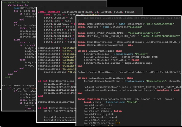
Task: Click the CreateNewSound("FreeFall" line
Action: pyautogui.click(x=57, y=54)
